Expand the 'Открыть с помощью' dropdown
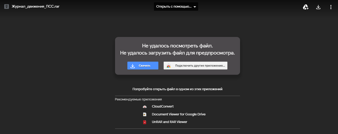The height and width of the screenshot is (134, 338). (x=176, y=7)
